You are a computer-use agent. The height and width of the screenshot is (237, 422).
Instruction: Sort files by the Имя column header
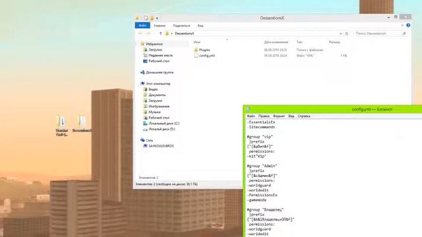point(196,42)
